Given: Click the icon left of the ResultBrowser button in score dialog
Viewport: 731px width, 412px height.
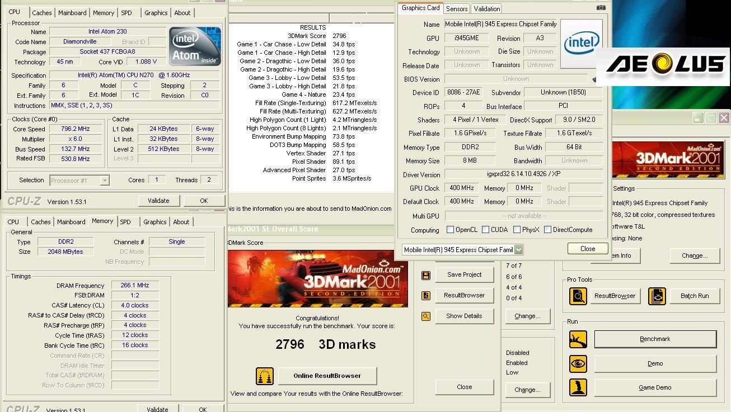Looking at the screenshot, I should click(x=426, y=296).
